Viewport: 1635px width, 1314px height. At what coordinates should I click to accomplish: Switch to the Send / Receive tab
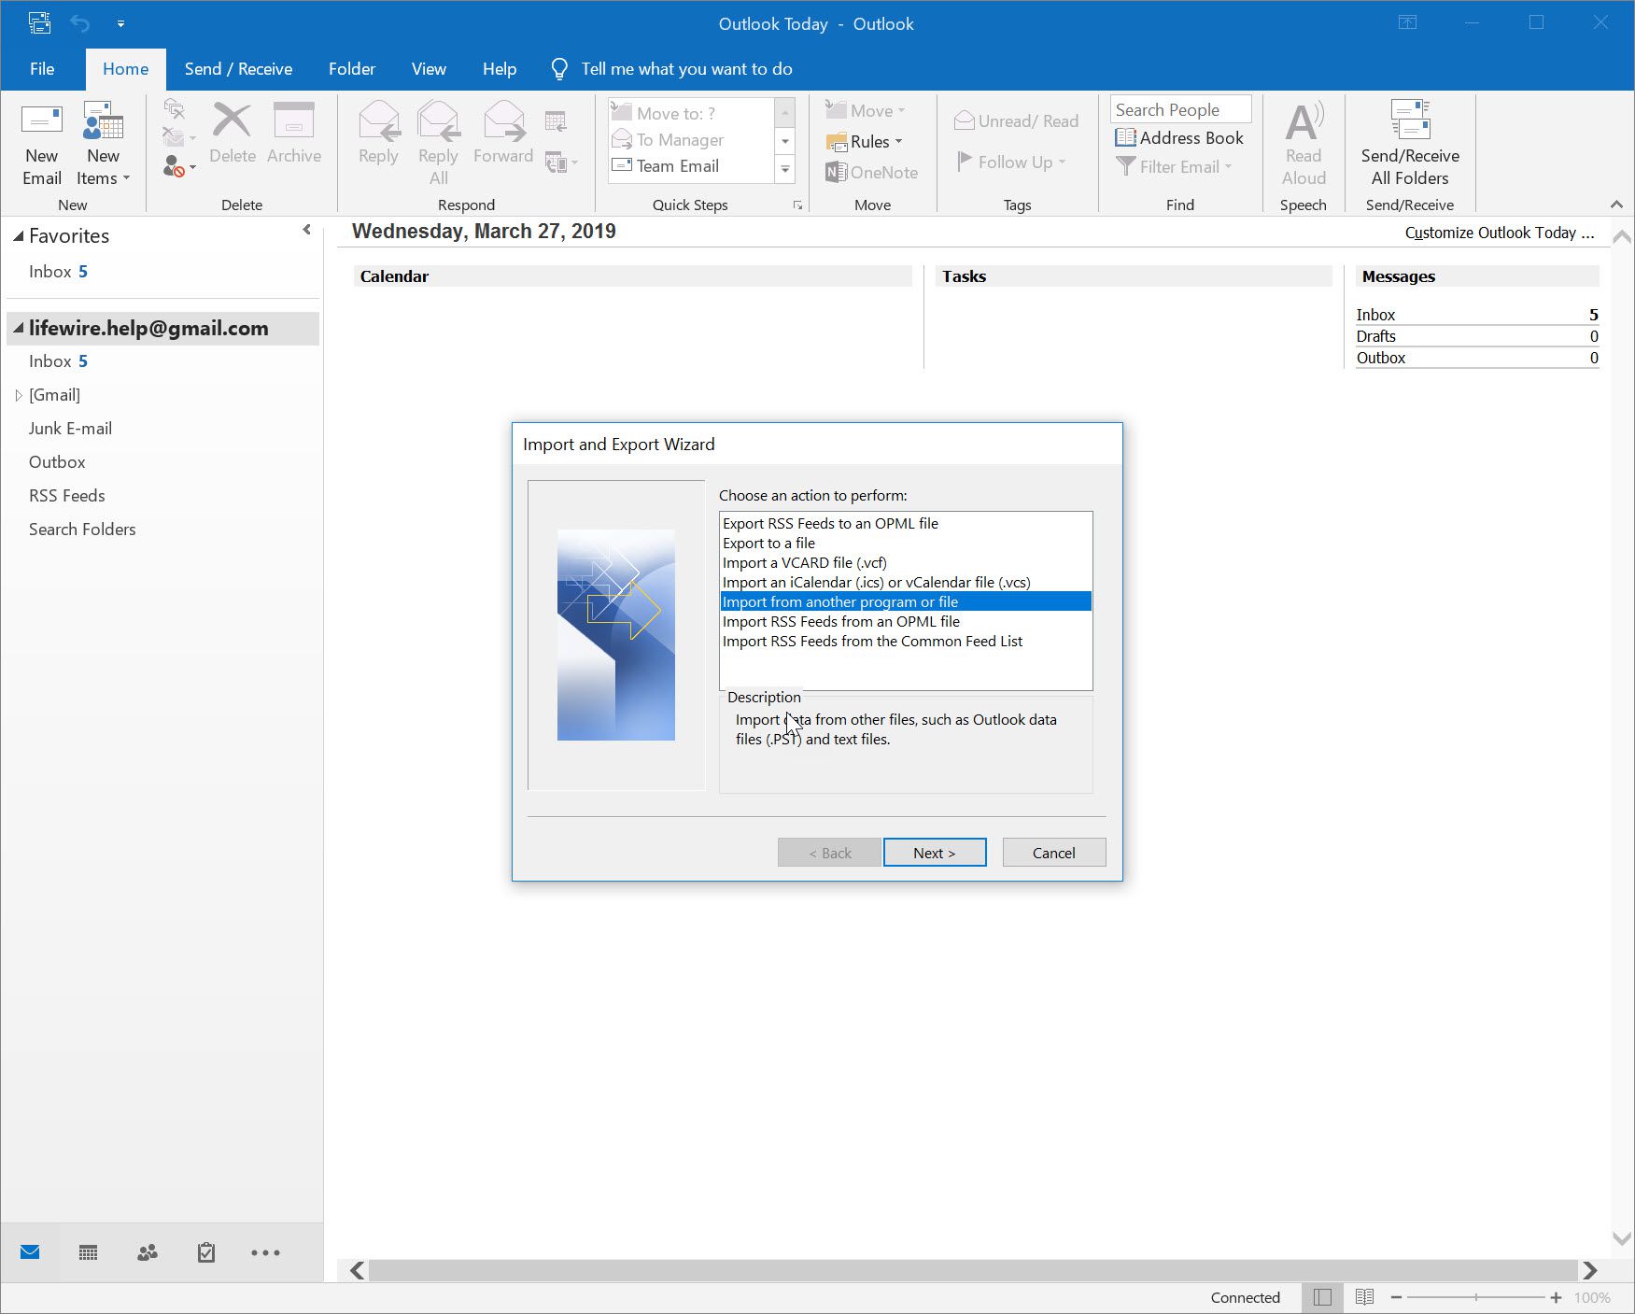(x=238, y=69)
